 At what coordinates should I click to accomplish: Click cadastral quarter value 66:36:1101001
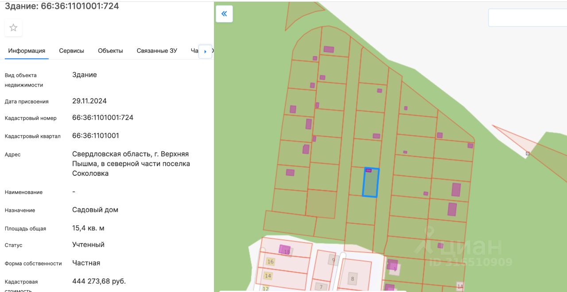pyautogui.click(x=96, y=136)
